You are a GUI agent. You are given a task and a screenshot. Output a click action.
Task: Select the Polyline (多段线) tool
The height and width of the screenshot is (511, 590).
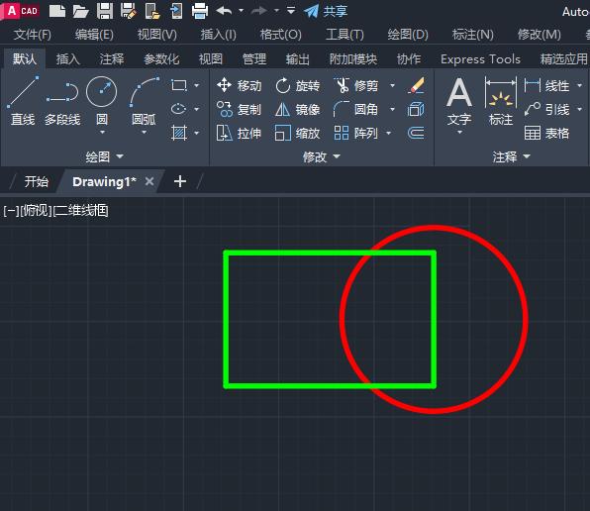(62, 101)
